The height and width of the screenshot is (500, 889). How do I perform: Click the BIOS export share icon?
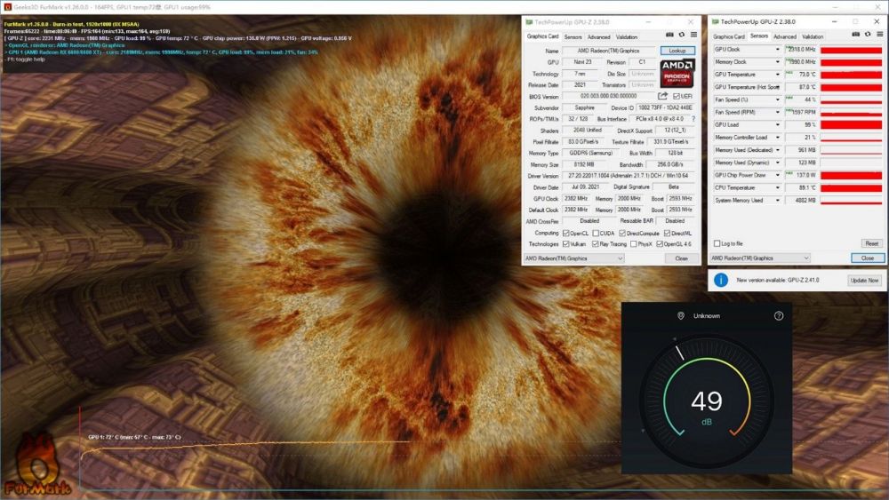[662, 96]
